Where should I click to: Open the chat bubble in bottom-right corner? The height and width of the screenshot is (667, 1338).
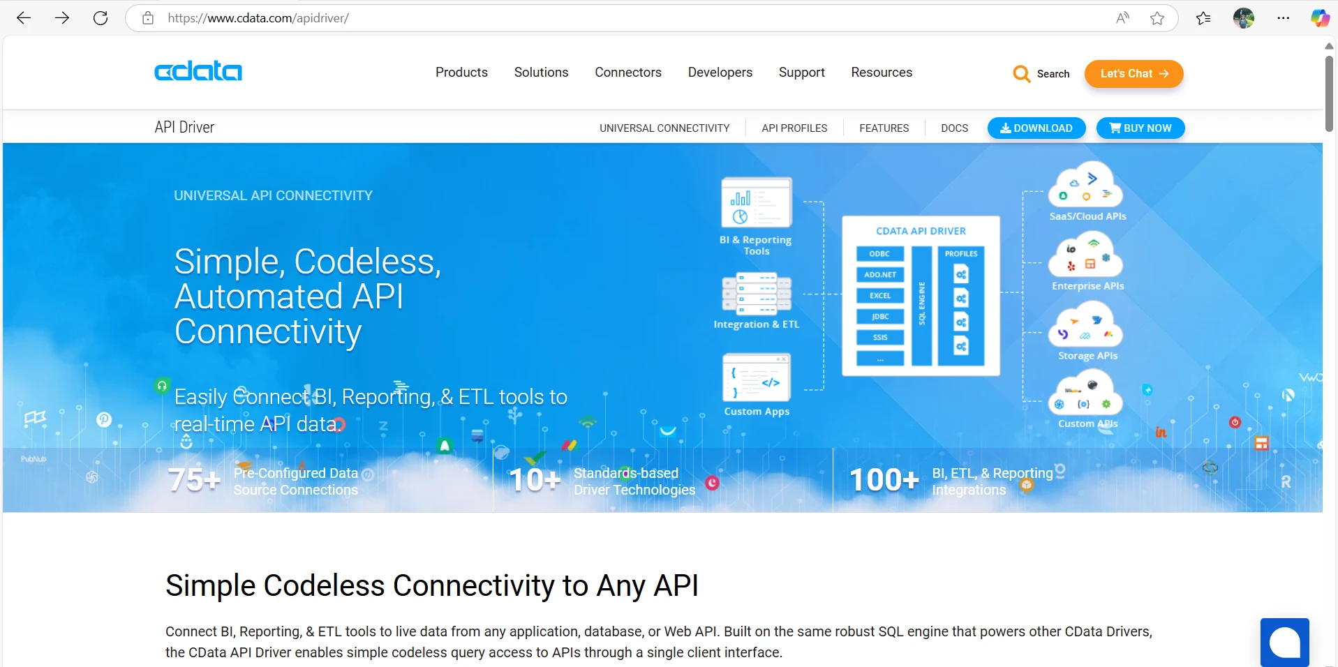tap(1285, 641)
